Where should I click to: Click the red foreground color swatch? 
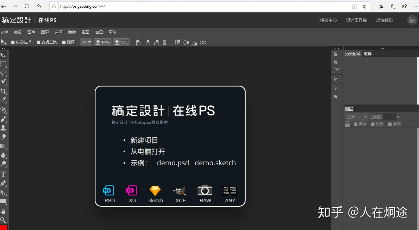click(3, 228)
